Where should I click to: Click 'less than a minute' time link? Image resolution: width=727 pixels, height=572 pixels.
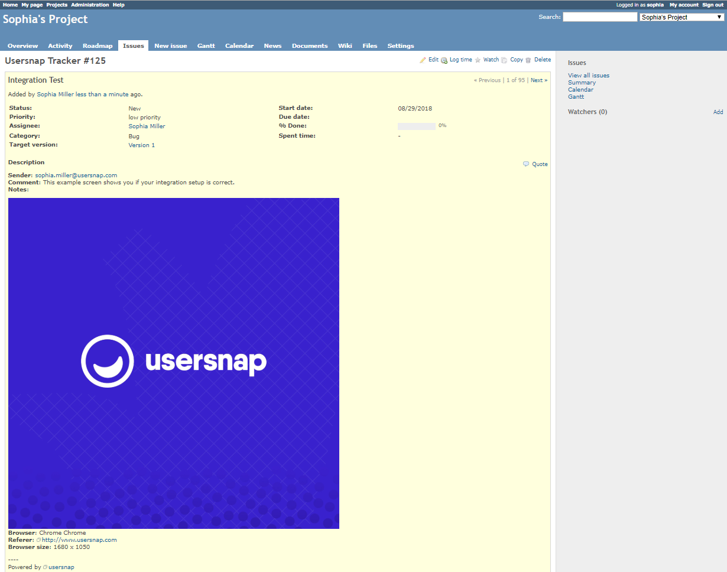pos(102,95)
